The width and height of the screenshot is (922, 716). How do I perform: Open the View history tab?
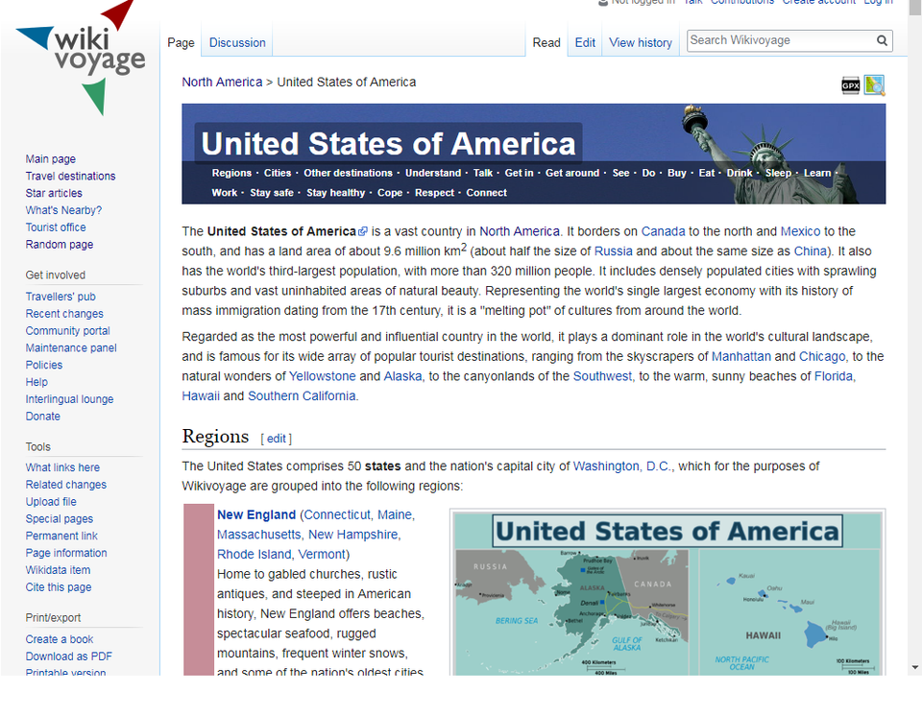click(x=640, y=42)
